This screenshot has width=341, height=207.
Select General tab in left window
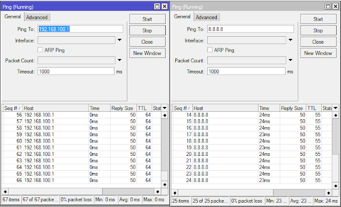tap(13, 16)
